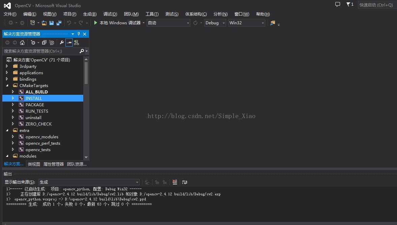Select the opencv_perf_tests project
The image size is (397, 225).
coord(43,143)
